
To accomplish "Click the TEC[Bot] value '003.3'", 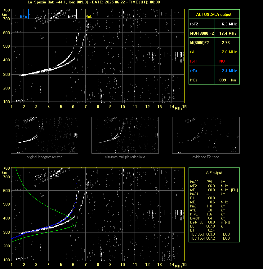I will 211,234.
